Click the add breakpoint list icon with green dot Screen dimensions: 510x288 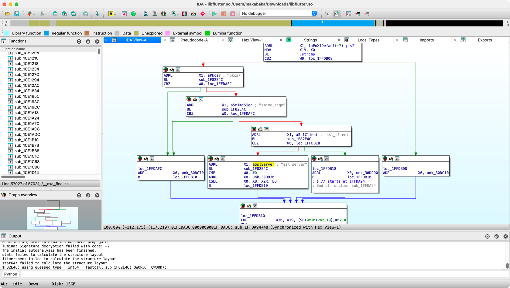coord(358,14)
